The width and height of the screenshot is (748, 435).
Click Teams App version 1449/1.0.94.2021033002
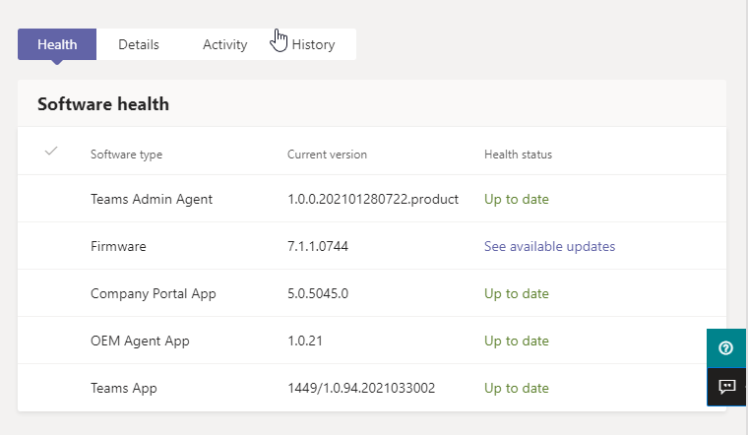pos(361,388)
